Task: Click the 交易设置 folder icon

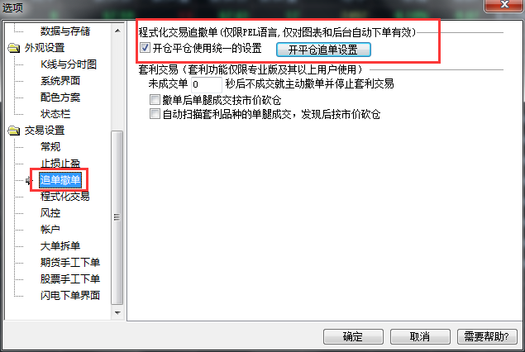Action: pos(14,131)
